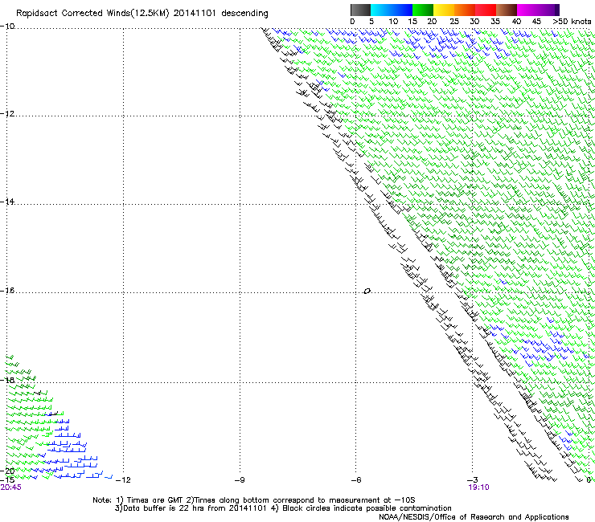Click the purple pass time '20:45'

[x=11, y=487]
